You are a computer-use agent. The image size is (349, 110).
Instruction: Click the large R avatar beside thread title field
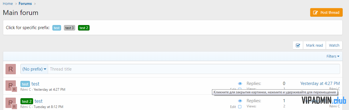pyautogui.click(x=11, y=69)
